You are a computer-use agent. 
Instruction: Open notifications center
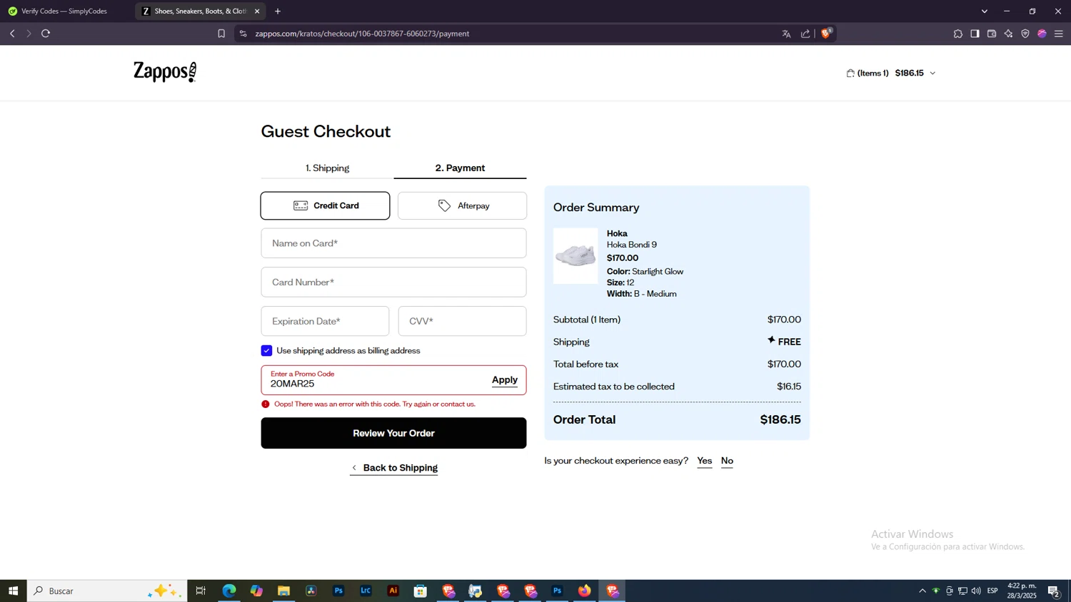point(1054,591)
